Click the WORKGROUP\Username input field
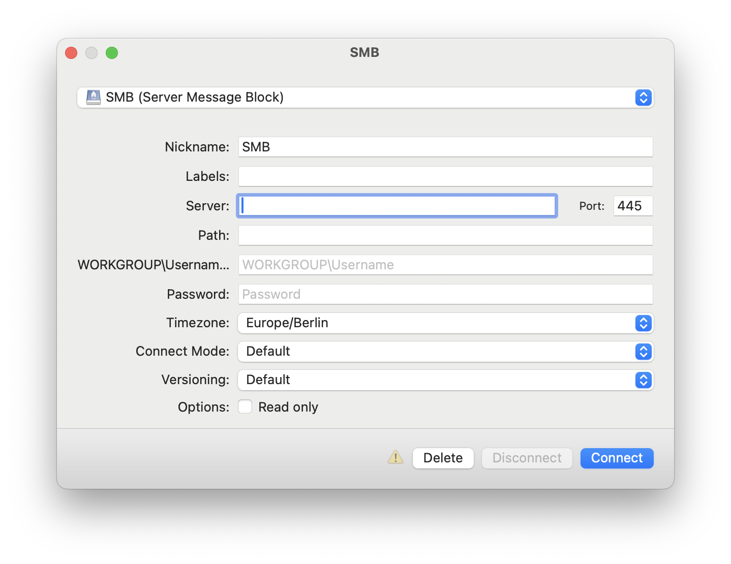 [x=445, y=265]
